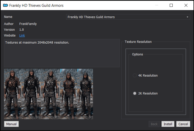
Task: Click the author name FrankFamily
Action: pos(28,24)
